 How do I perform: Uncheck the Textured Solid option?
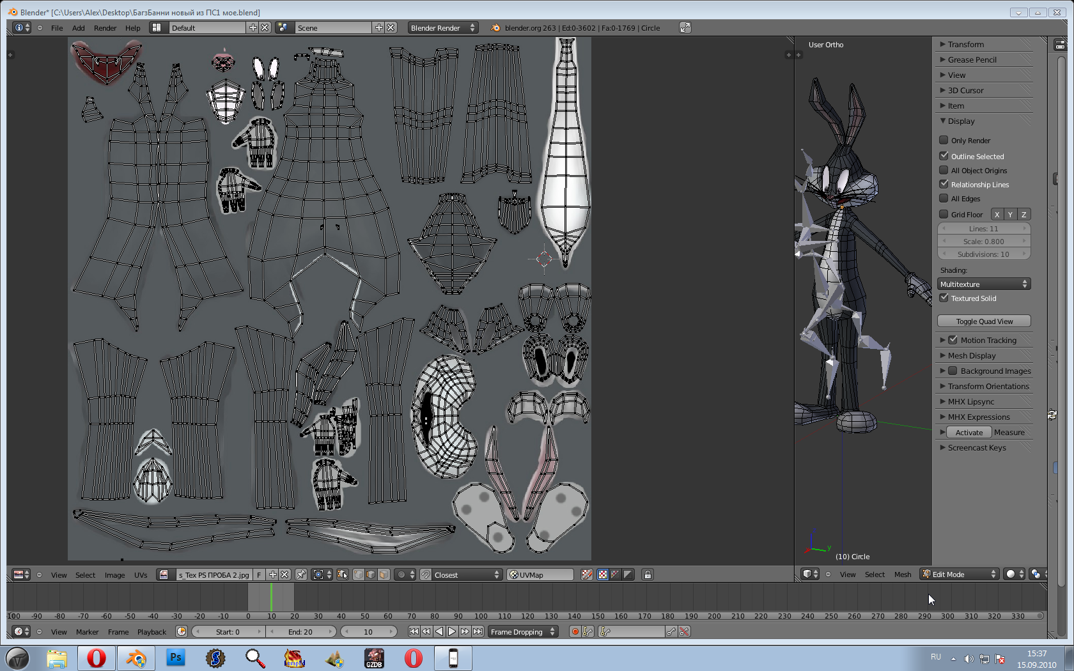944,298
